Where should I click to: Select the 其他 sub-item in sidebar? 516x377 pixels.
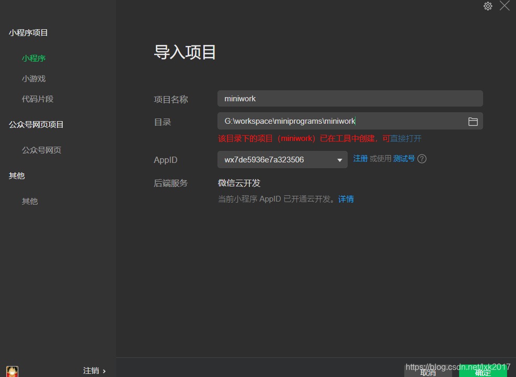pos(30,201)
